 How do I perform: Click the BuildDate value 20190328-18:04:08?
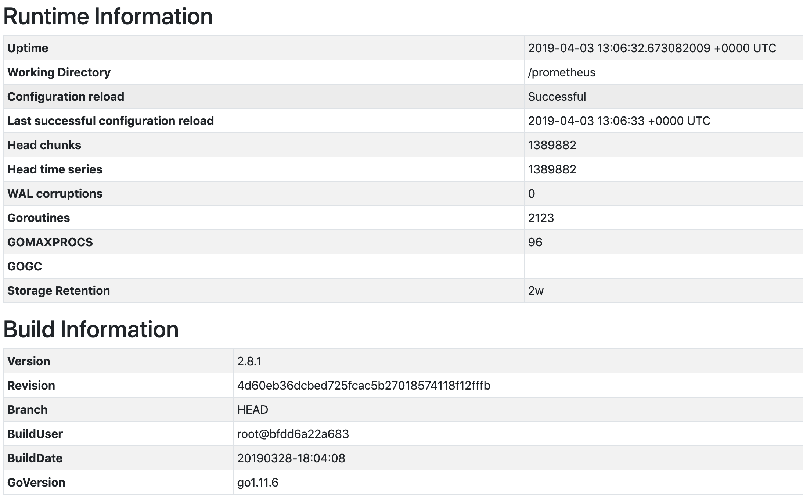(x=291, y=458)
